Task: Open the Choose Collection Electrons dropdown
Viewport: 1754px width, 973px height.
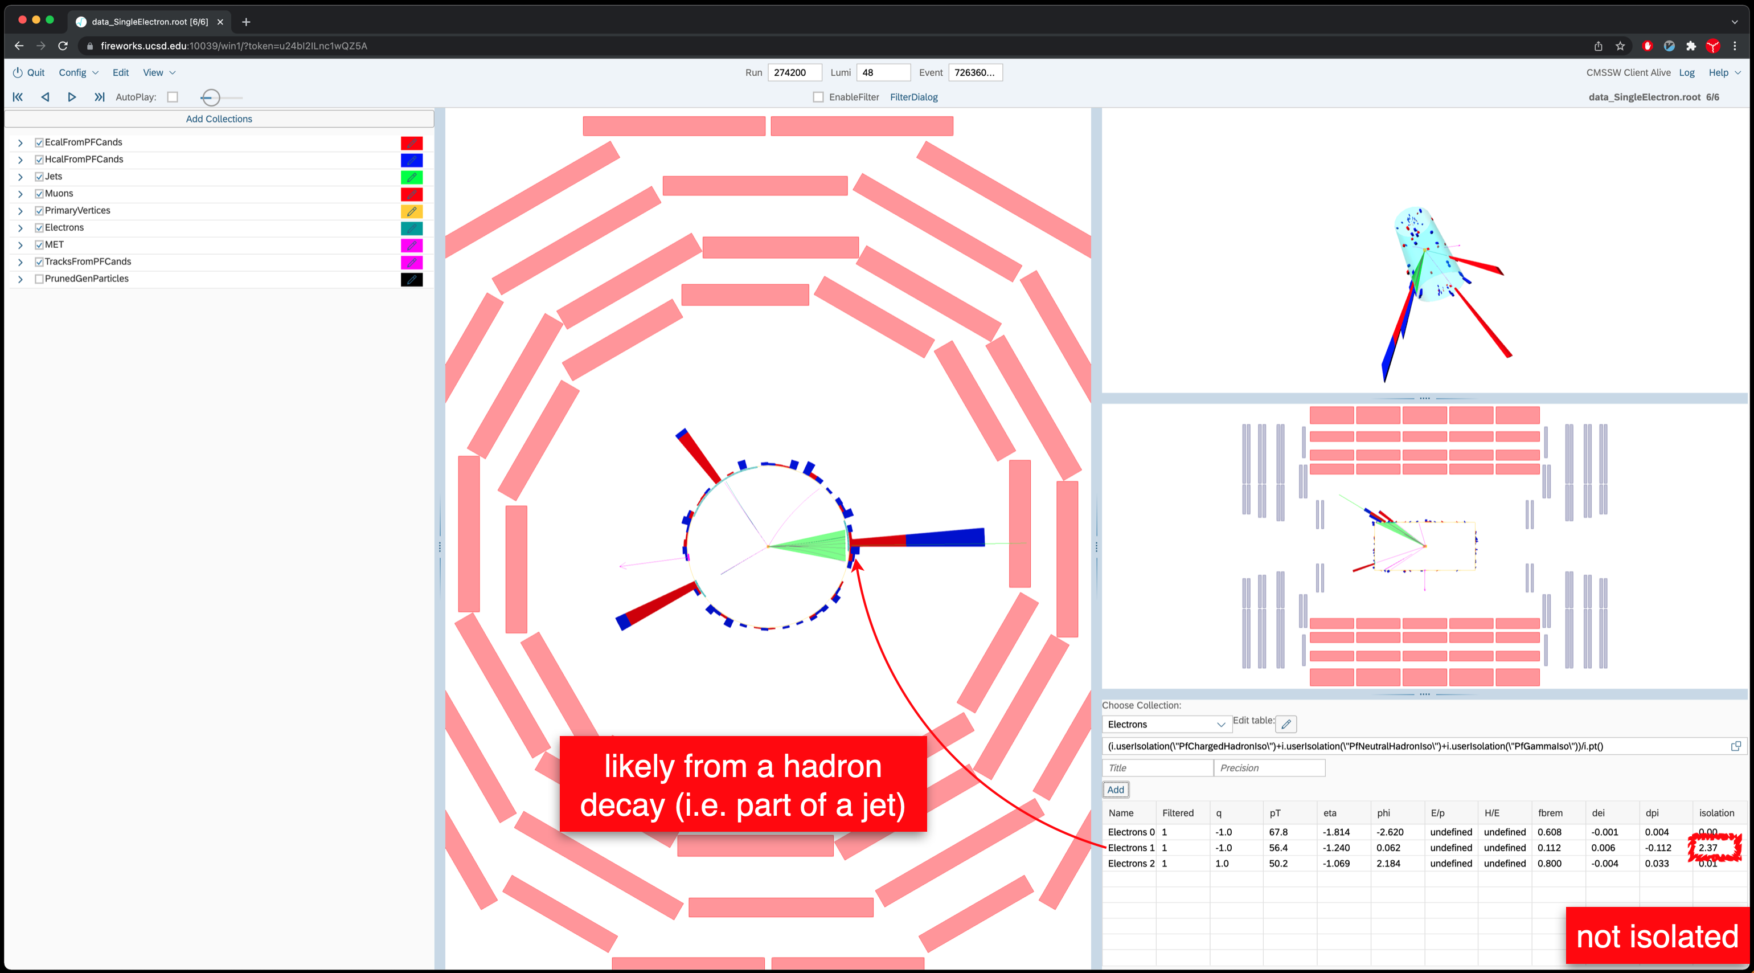Action: [1166, 724]
